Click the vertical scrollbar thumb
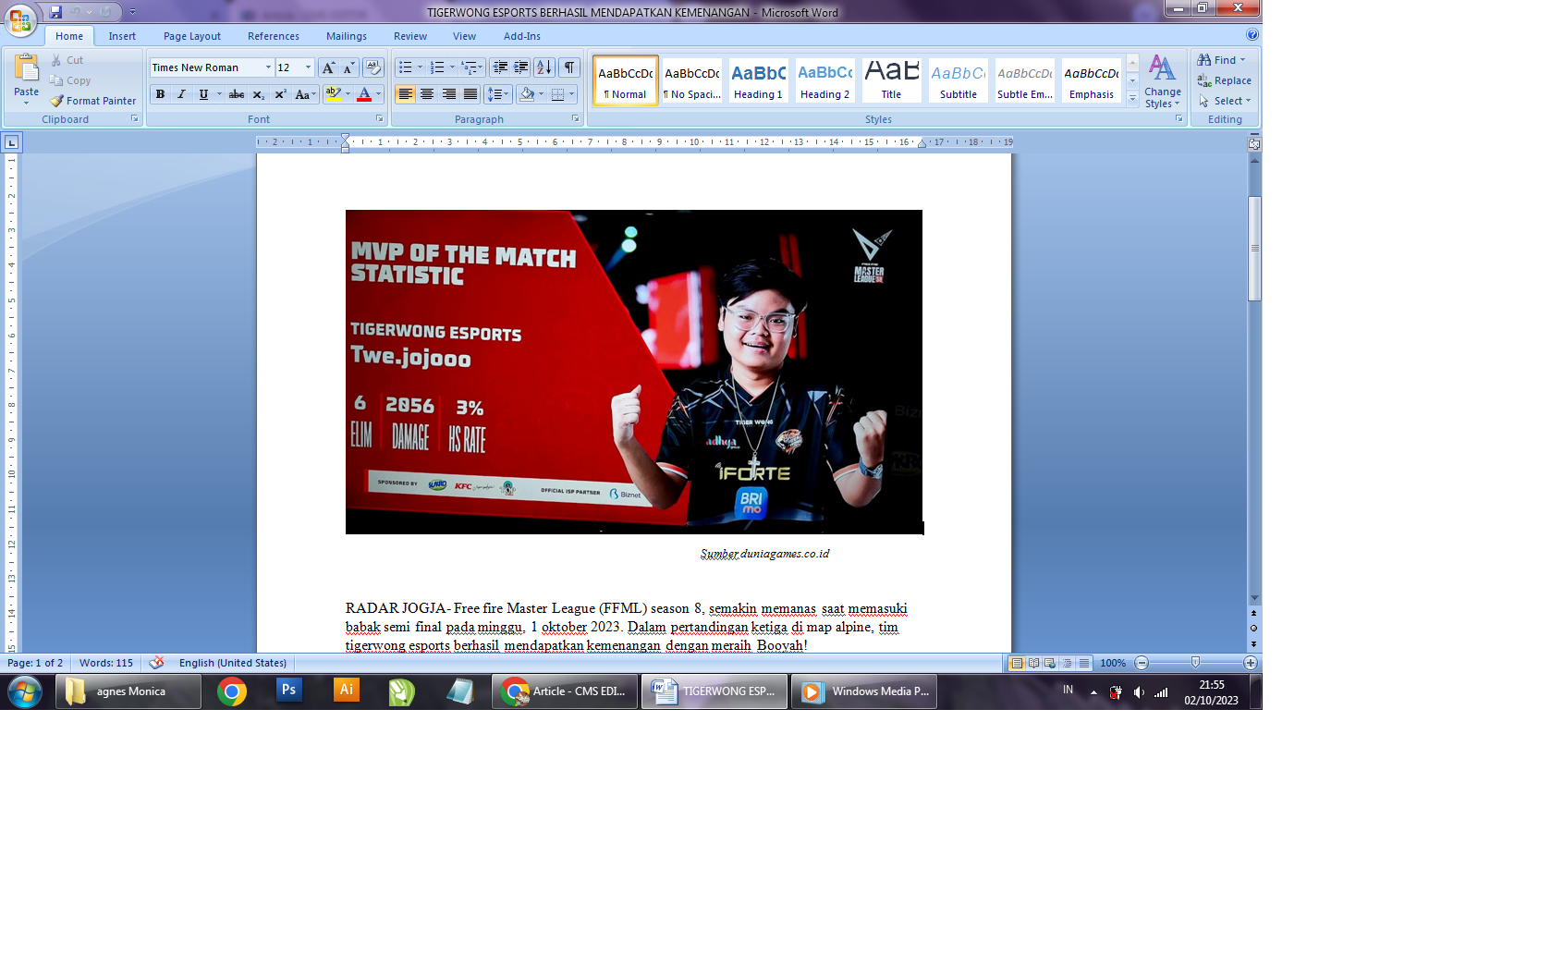The image size is (1551, 954). coord(1254,248)
